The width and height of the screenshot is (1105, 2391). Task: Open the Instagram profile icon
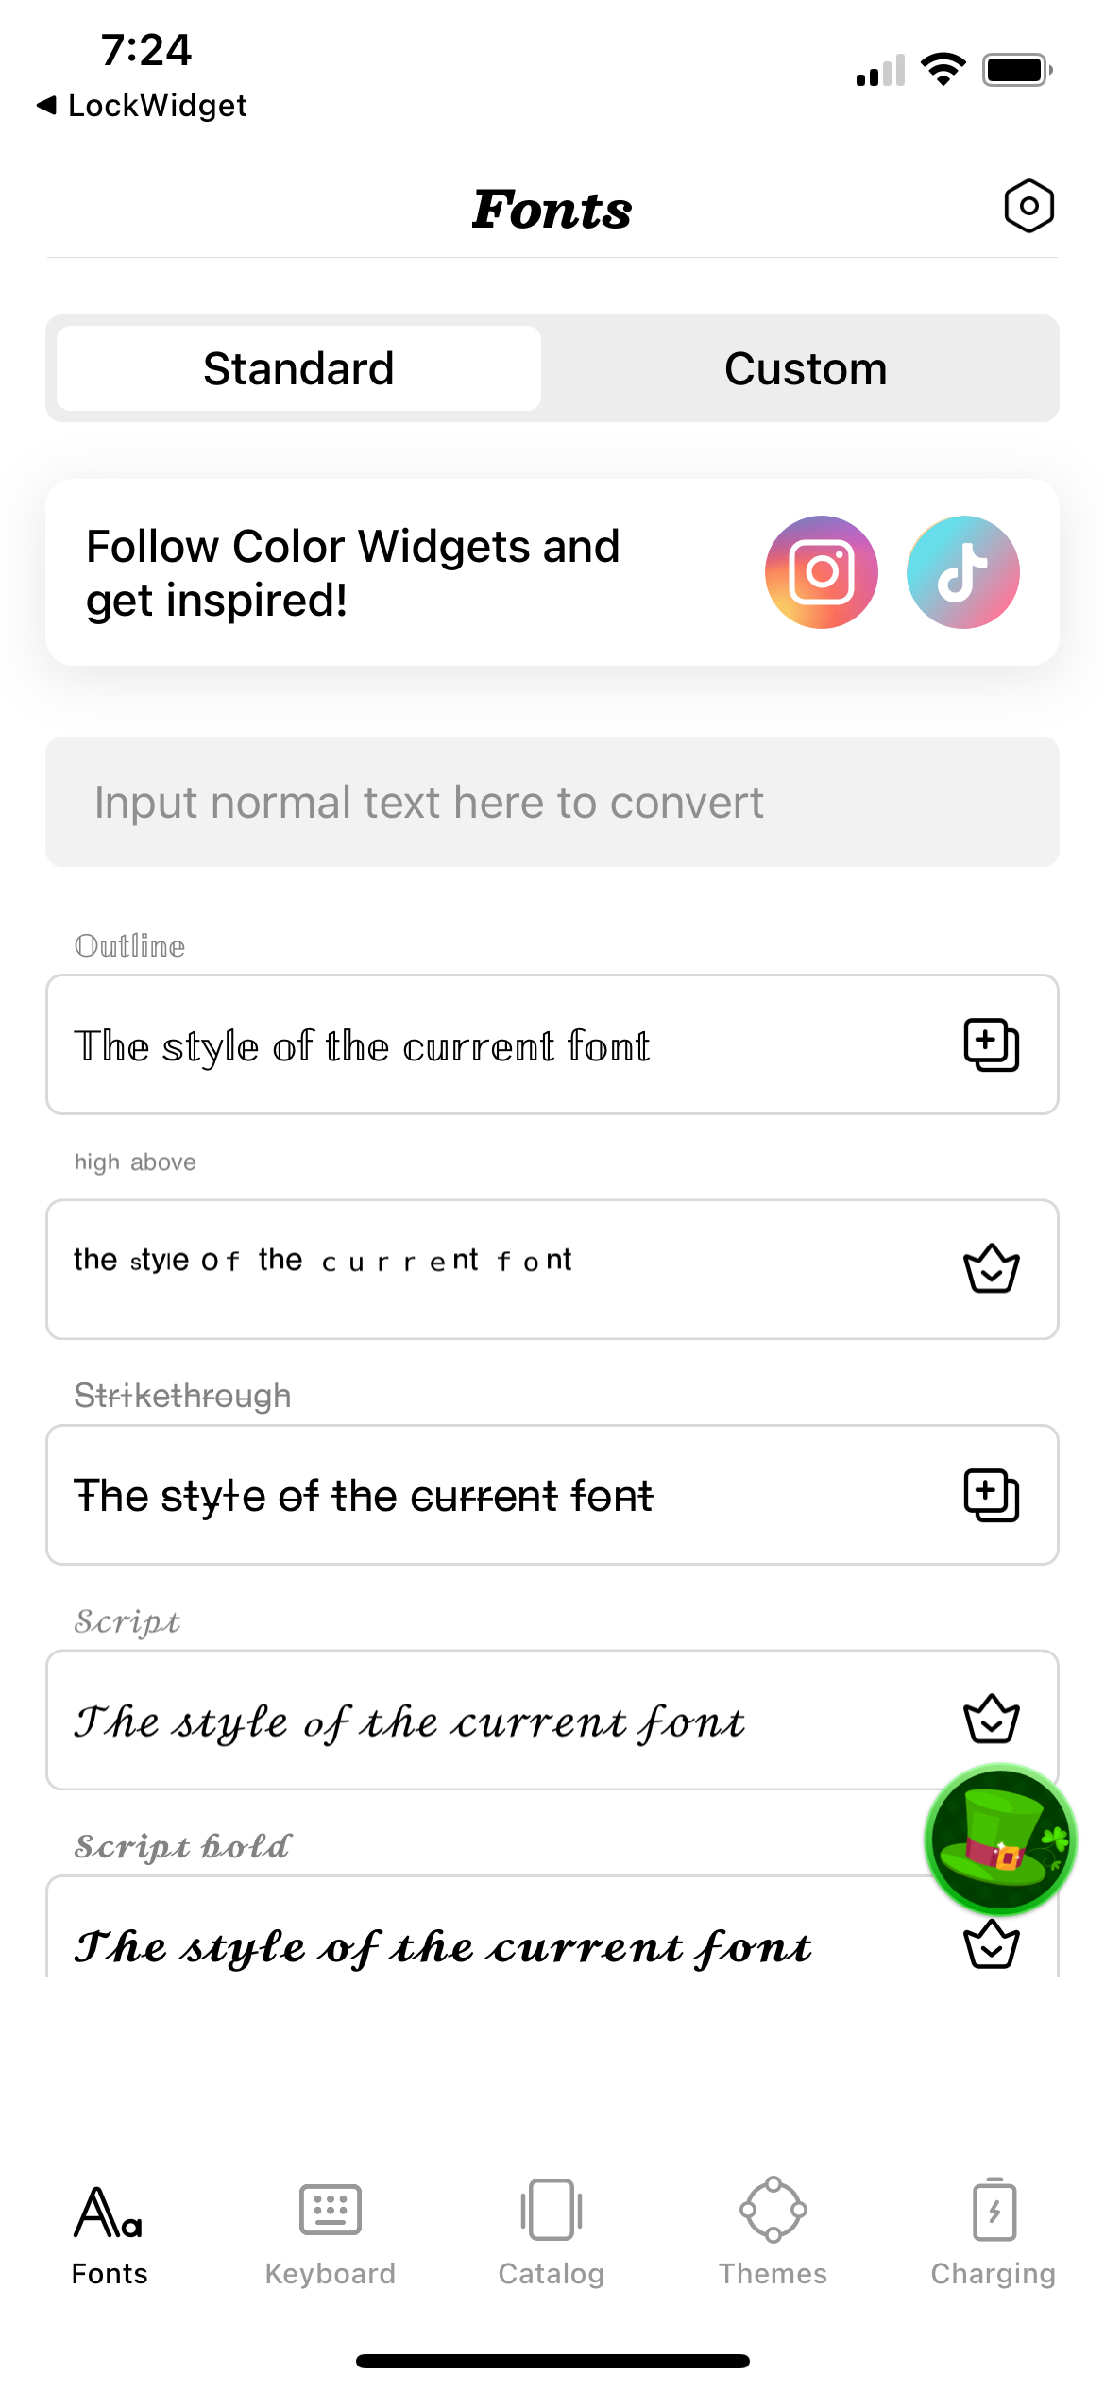click(822, 572)
